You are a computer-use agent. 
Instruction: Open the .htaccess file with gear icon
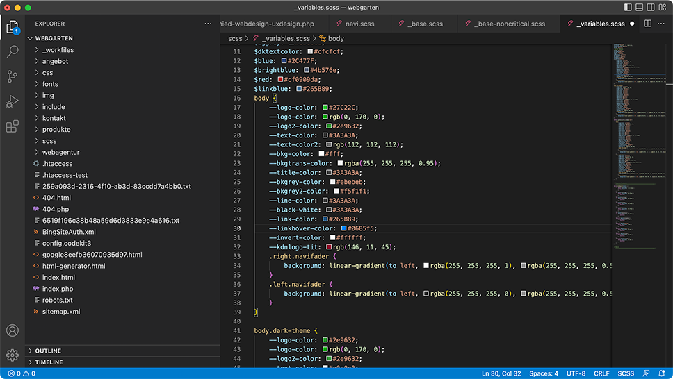122,163
